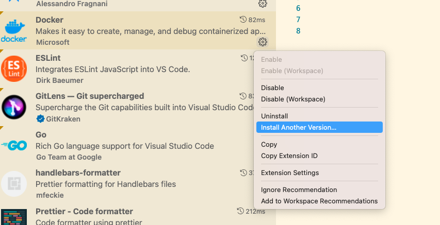Click editor line number 8
The image size is (440, 225).
tap(298, 31)
